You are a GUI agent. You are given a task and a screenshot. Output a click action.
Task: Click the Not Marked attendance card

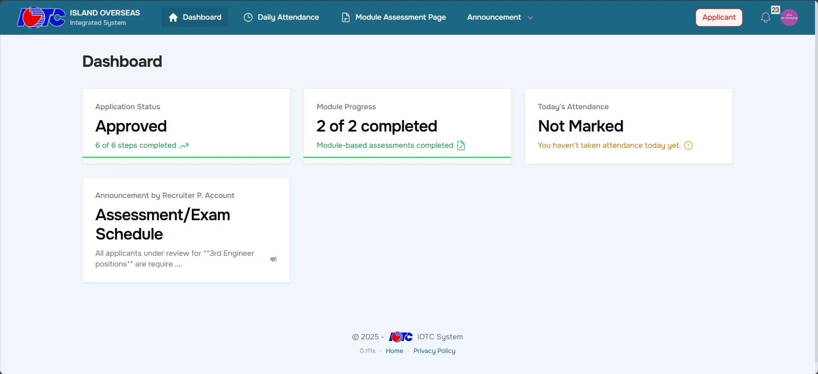[x=628, y=126]
